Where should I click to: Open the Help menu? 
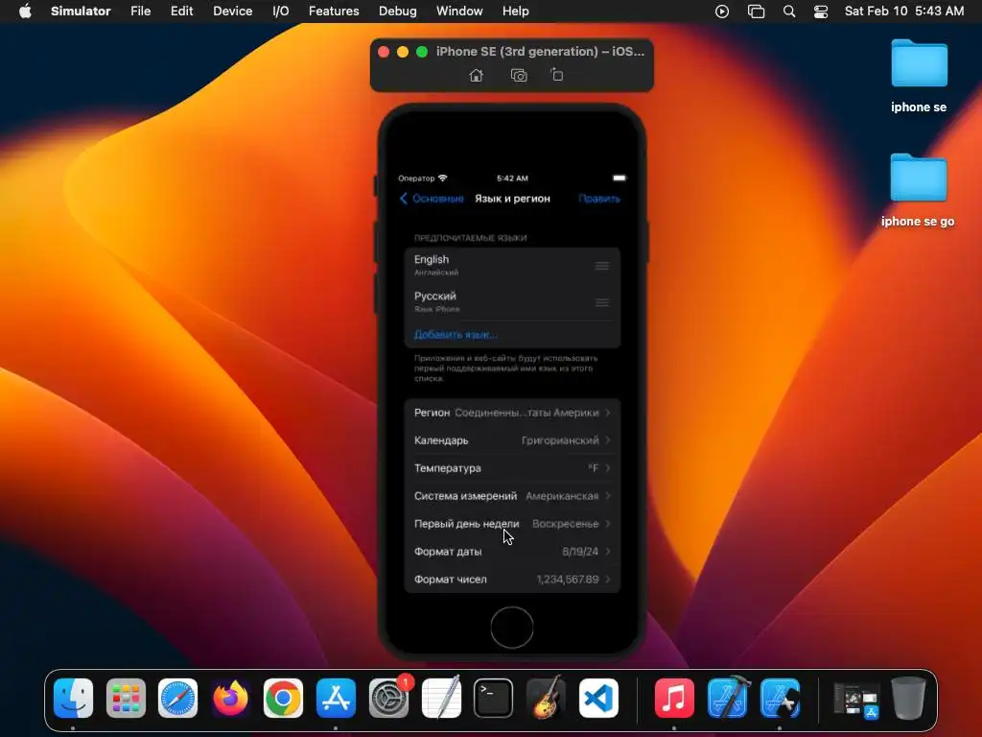[x=515, y=12]
